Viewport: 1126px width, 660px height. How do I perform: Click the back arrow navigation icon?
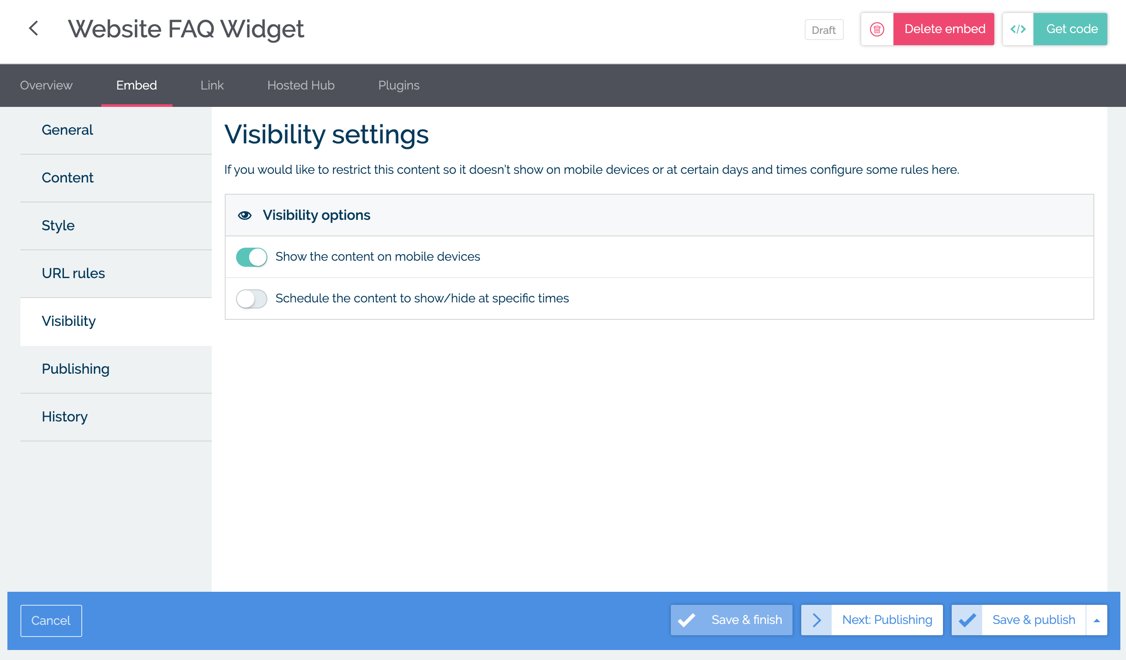pyautogui.click(x=33, y=29)
